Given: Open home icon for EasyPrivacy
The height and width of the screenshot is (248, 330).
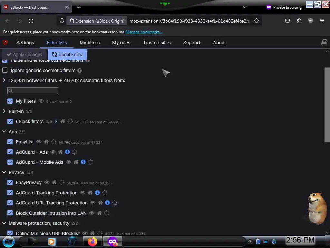Looking at the screenshot, I should point(54,182).
